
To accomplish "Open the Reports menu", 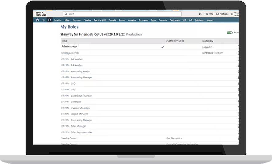I will point(122,20).
